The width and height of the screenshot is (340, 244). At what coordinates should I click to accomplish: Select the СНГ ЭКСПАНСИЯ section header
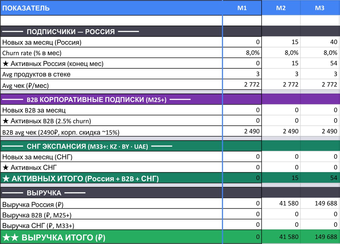click(111, 146)
